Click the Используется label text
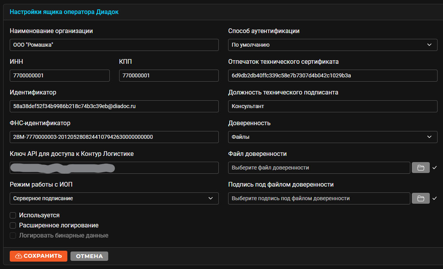 click(x=39, y=215)
